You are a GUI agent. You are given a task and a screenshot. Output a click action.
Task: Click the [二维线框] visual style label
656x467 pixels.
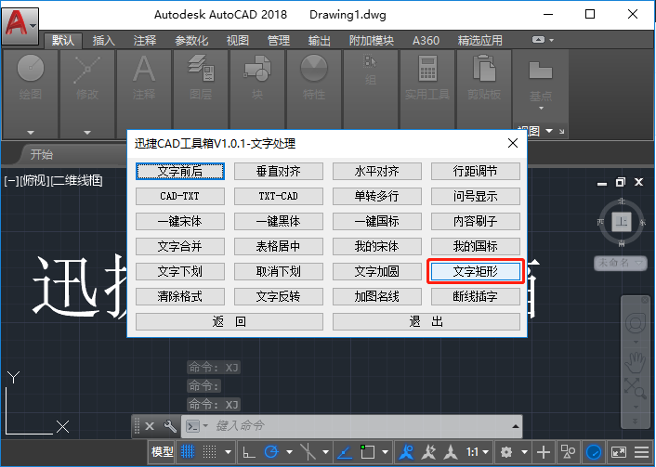pos(76,181)
